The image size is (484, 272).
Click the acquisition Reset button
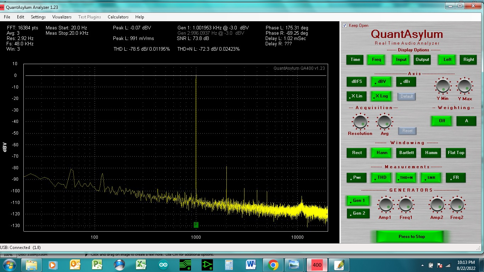pos(407,131)
